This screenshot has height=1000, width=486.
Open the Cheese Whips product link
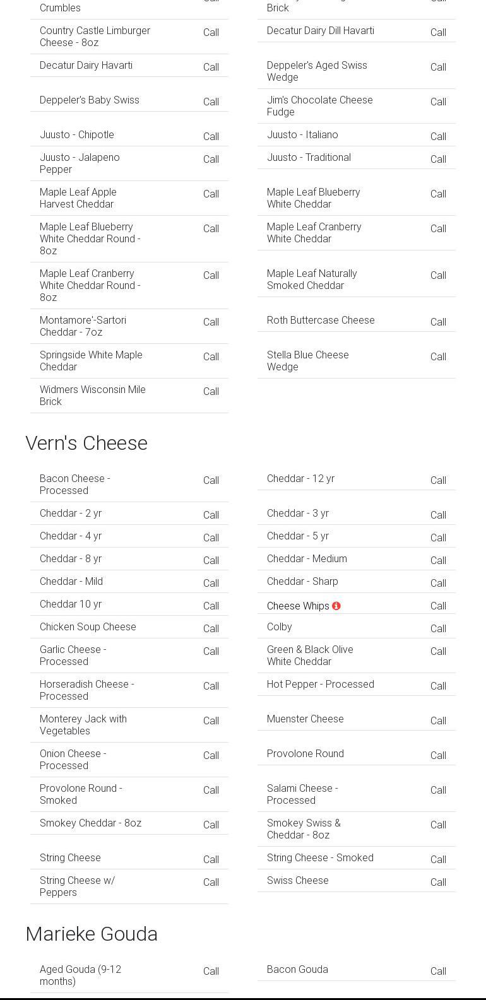(x=297, y=606)
